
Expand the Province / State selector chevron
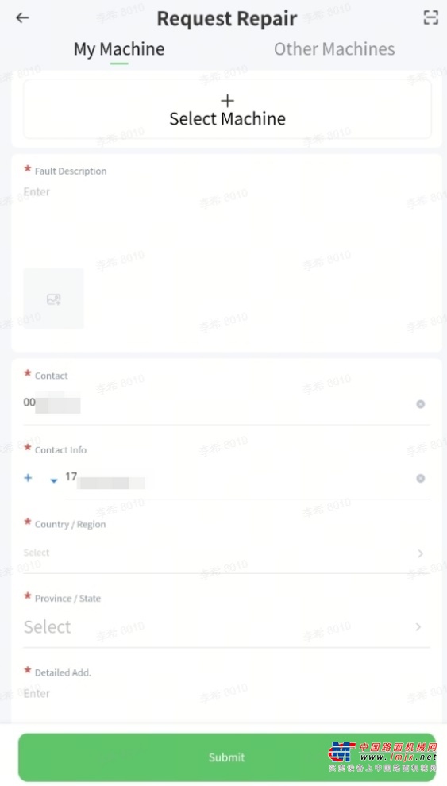point(418,627)
